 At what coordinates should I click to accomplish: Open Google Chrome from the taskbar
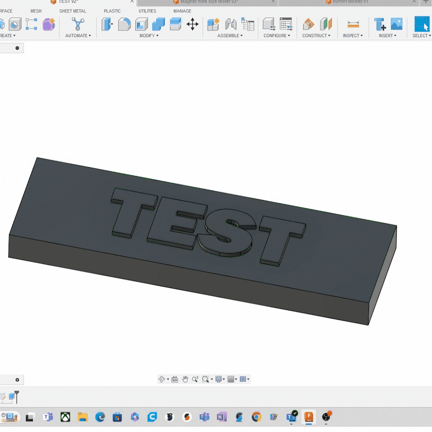click(256, 417)
